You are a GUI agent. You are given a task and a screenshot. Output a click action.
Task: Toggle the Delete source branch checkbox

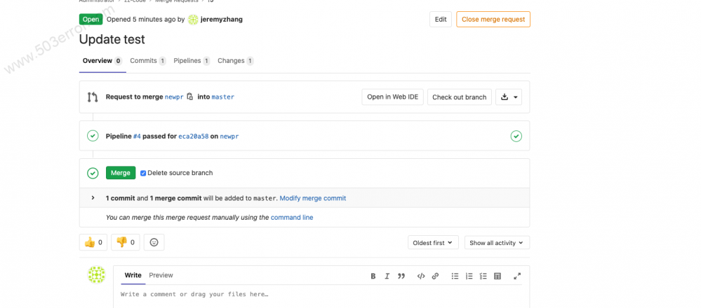pyautogui.click(x=143, y=173)
